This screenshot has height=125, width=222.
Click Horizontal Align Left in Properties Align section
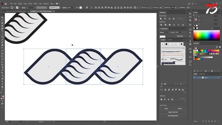(165, 90)
